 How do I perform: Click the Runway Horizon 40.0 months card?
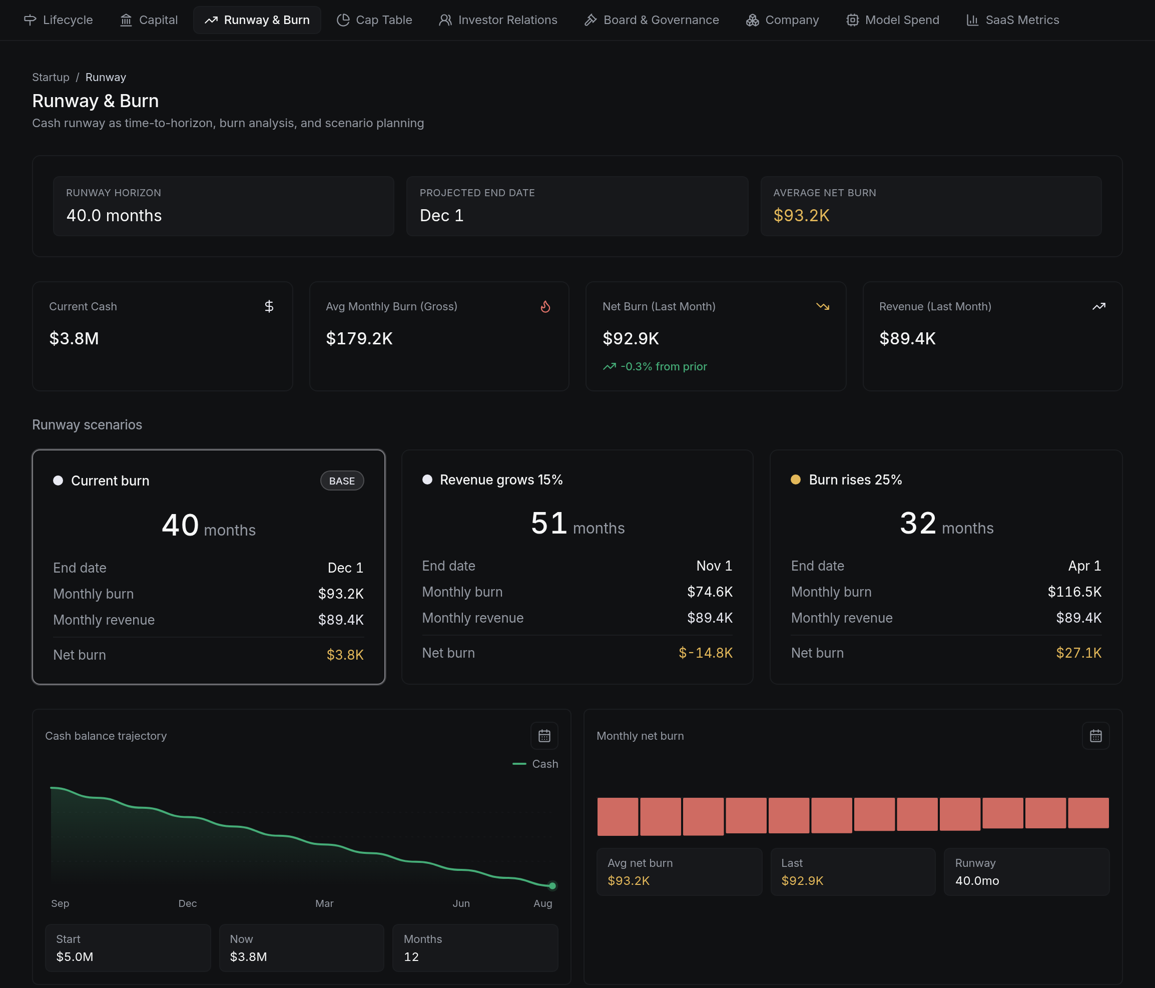[224, 206]
